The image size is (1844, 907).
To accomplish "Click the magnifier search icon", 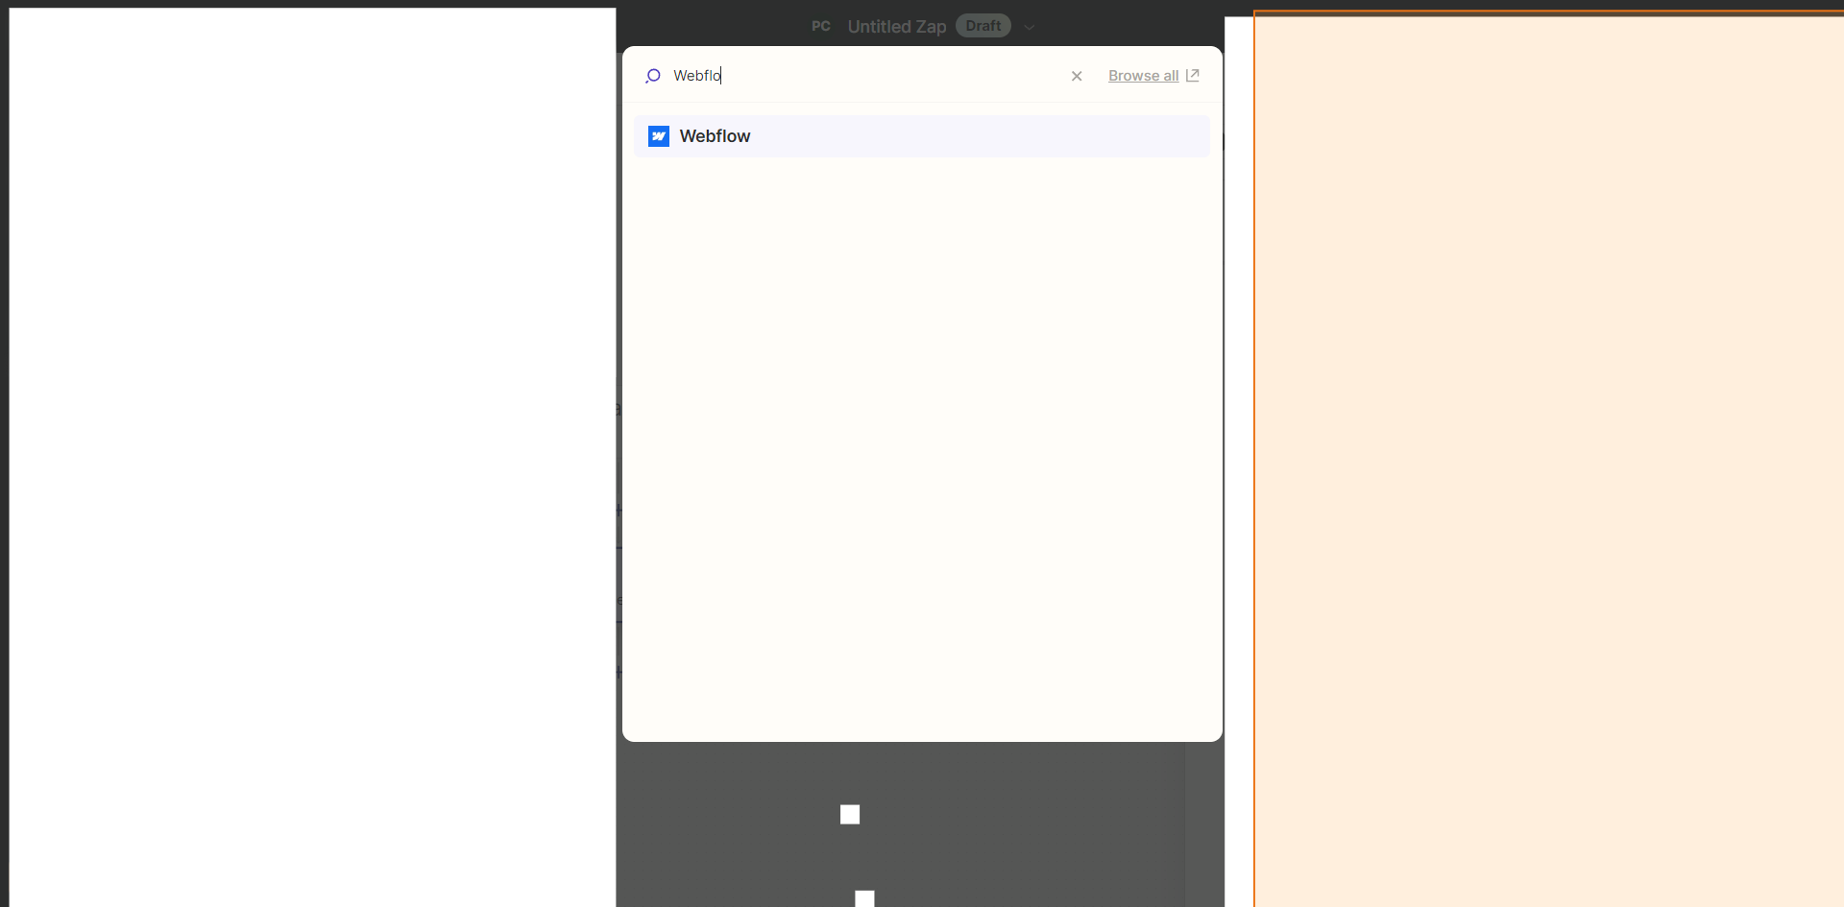I will (653, 76).
